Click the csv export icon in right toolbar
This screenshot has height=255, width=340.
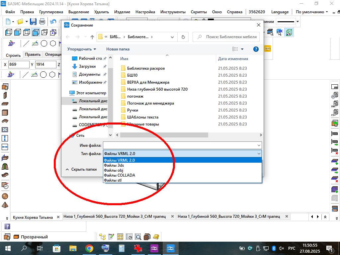(335, 113)
